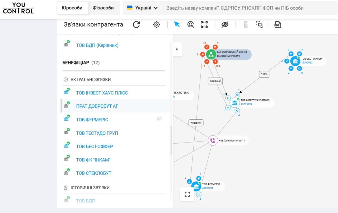Viewport: 338px width, 213px height.
Task: Click the refresh graph icon
Action: pyautogui.click(x=136, y=25)
